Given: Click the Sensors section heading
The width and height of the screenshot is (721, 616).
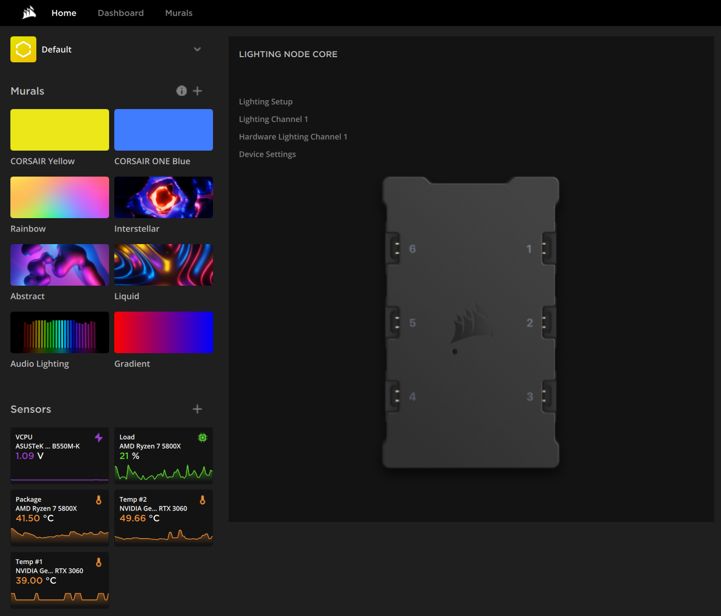Looking at the screenshot, I should pyautogui.click(x=31, y=409).
